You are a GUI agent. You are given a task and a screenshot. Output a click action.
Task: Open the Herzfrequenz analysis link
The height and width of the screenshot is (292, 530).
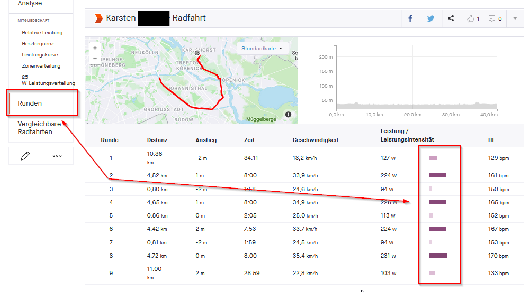(x=38, y=44)
